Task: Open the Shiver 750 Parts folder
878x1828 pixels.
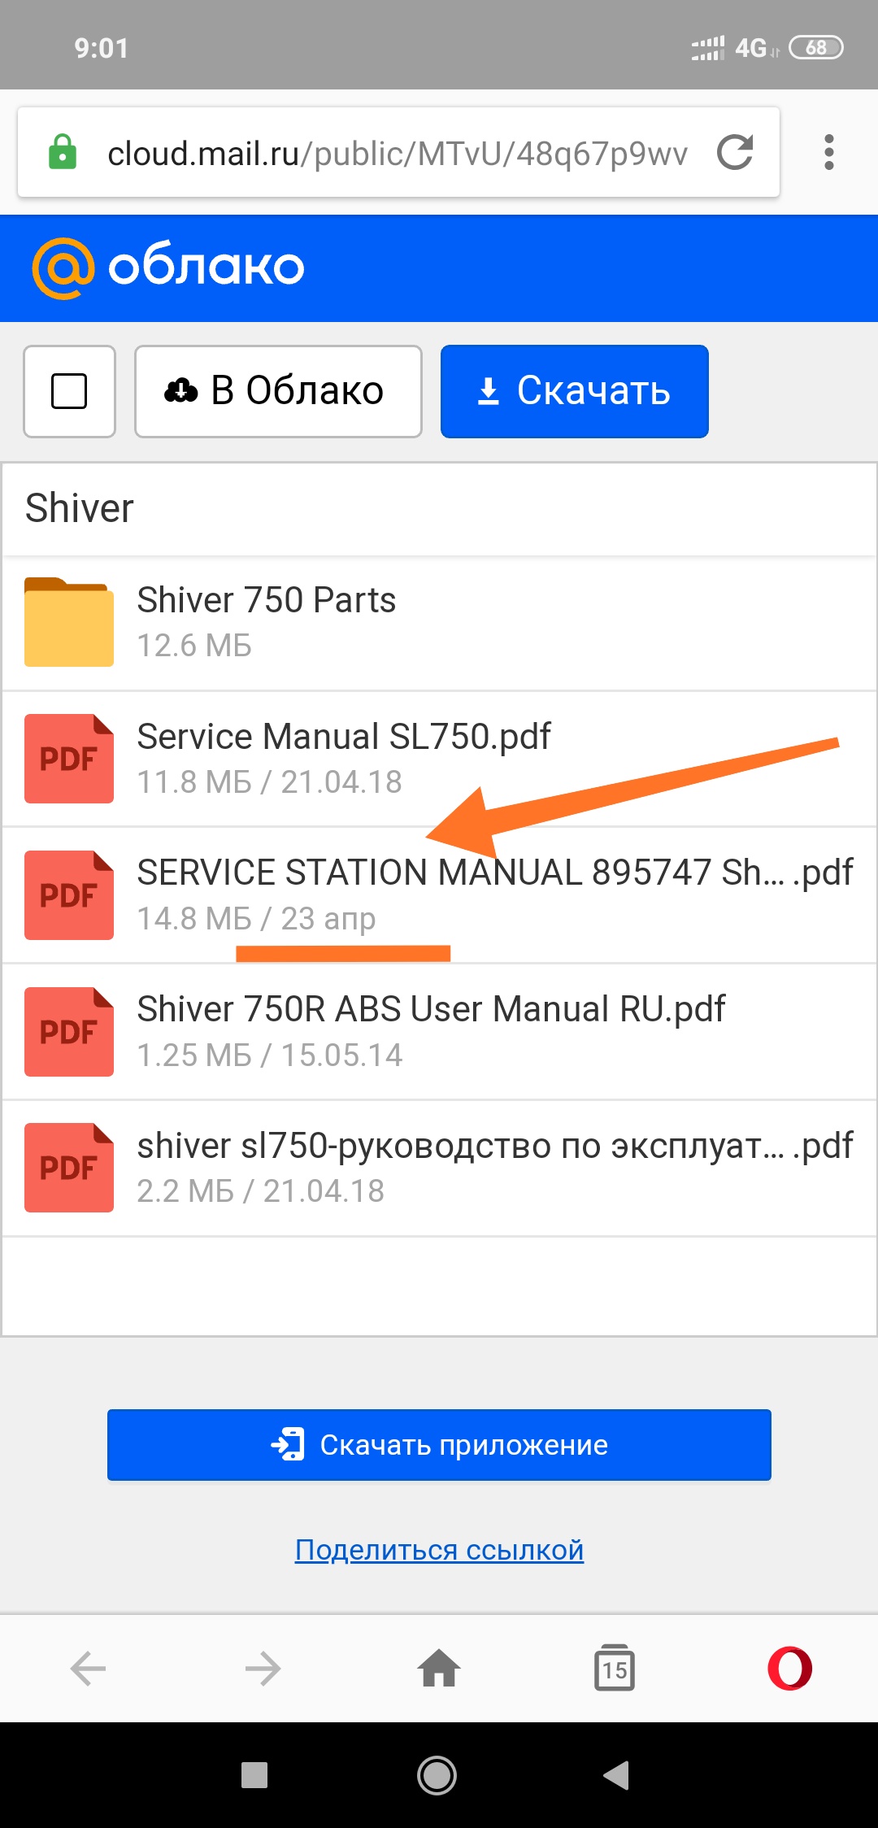Action: pos(439,623)
